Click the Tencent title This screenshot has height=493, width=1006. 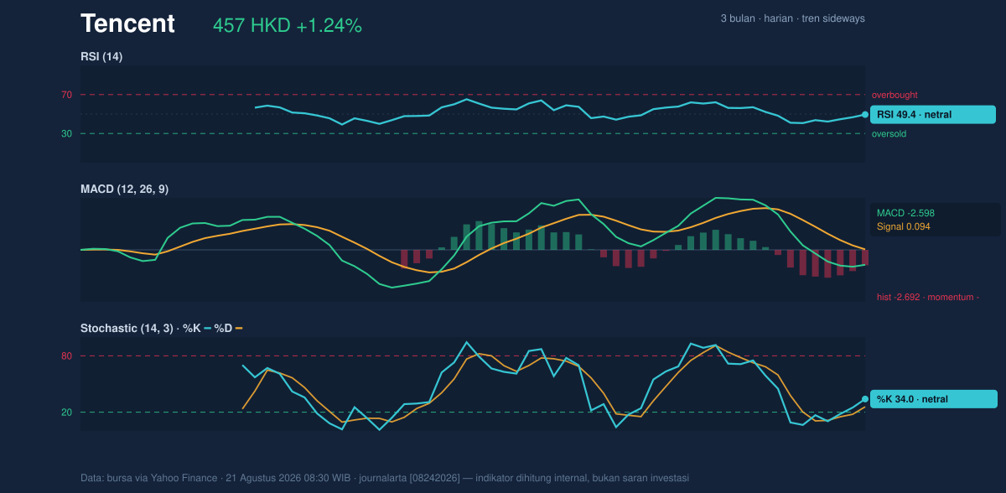(127, 23)
